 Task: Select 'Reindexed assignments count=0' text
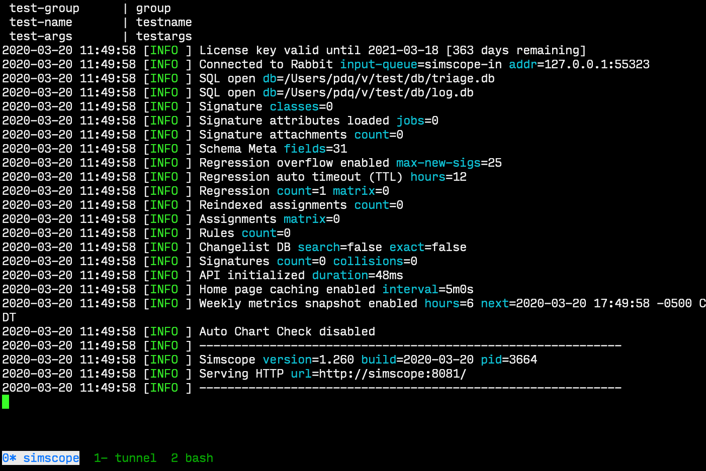[x=301, y=205]
